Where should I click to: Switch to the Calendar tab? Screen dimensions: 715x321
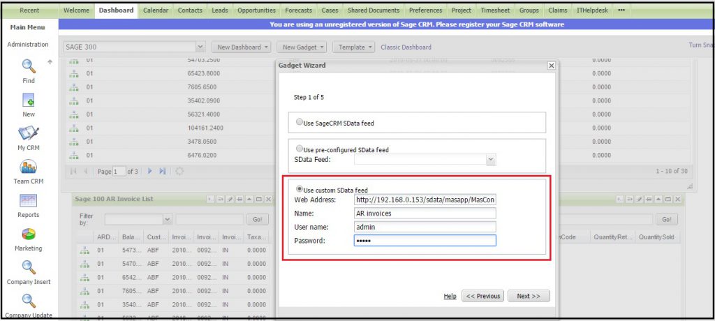click(x=156, y=10)
